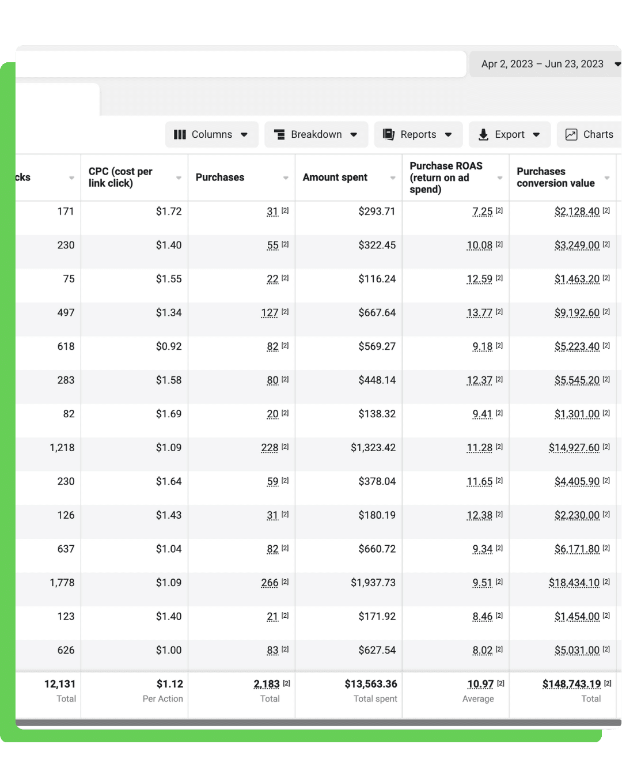
Task: Click footnote [2] beside total purchases 2,183
Action: pyautogui.click(x=286, y=683)
